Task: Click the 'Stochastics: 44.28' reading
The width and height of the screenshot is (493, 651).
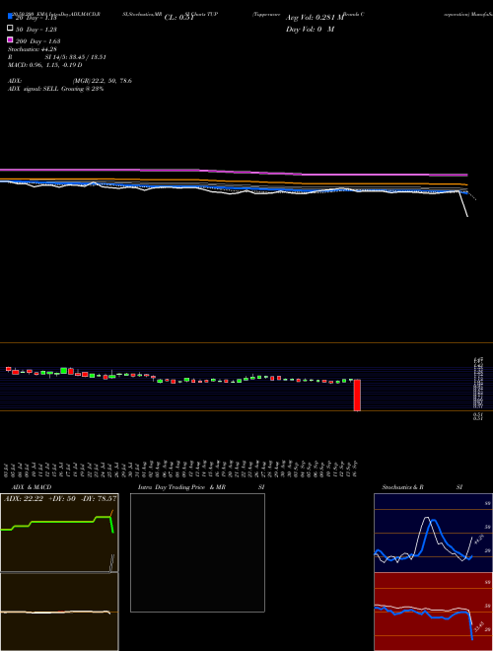Action: [x=32, y=49]
